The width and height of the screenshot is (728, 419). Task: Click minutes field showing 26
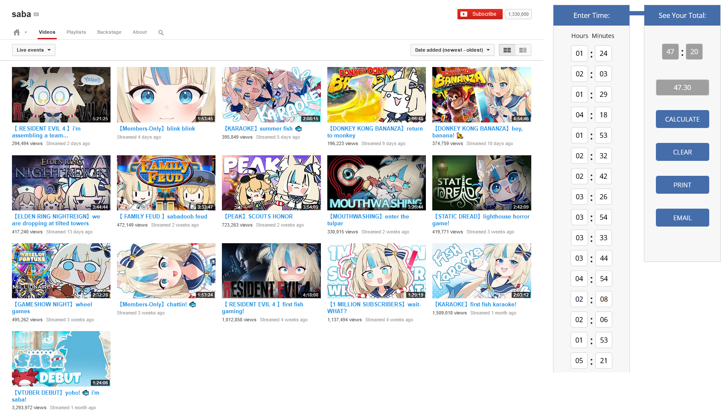click(603, 197)
